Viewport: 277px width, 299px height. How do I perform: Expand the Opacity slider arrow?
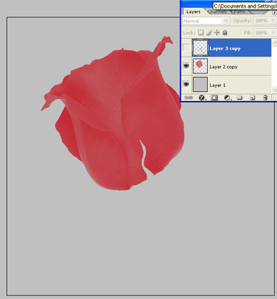(x=273, y=21)
